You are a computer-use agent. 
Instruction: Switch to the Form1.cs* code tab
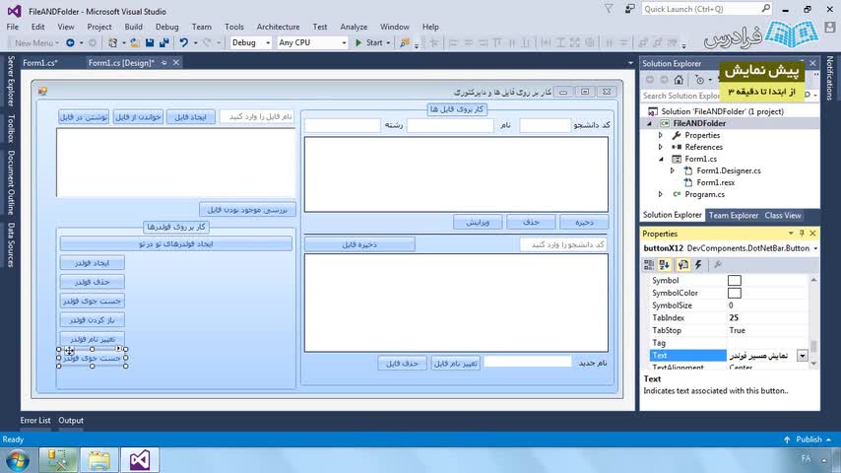[40, 63]
